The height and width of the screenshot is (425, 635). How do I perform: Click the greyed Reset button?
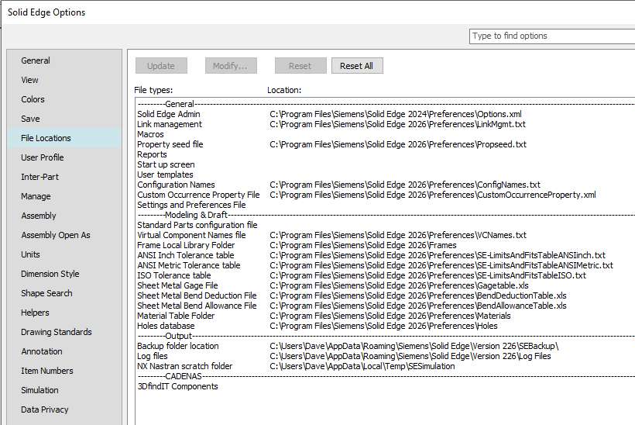(300, 66)
